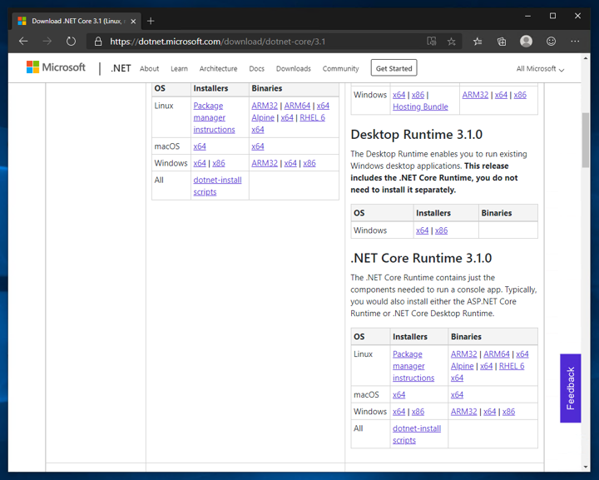This screenshot has width=599, height=480.
Task: Open the Architecture menu item
Action: [x=218, y=69]
